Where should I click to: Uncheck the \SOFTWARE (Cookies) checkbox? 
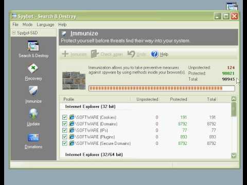(65, 117)
